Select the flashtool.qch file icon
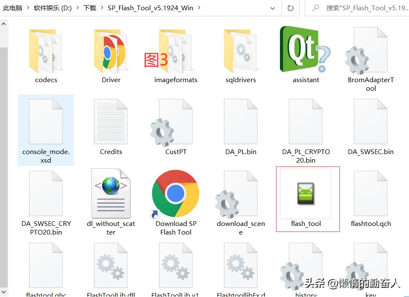The width and height of the screenshot is (409, 297). click(x=371, y=193)
